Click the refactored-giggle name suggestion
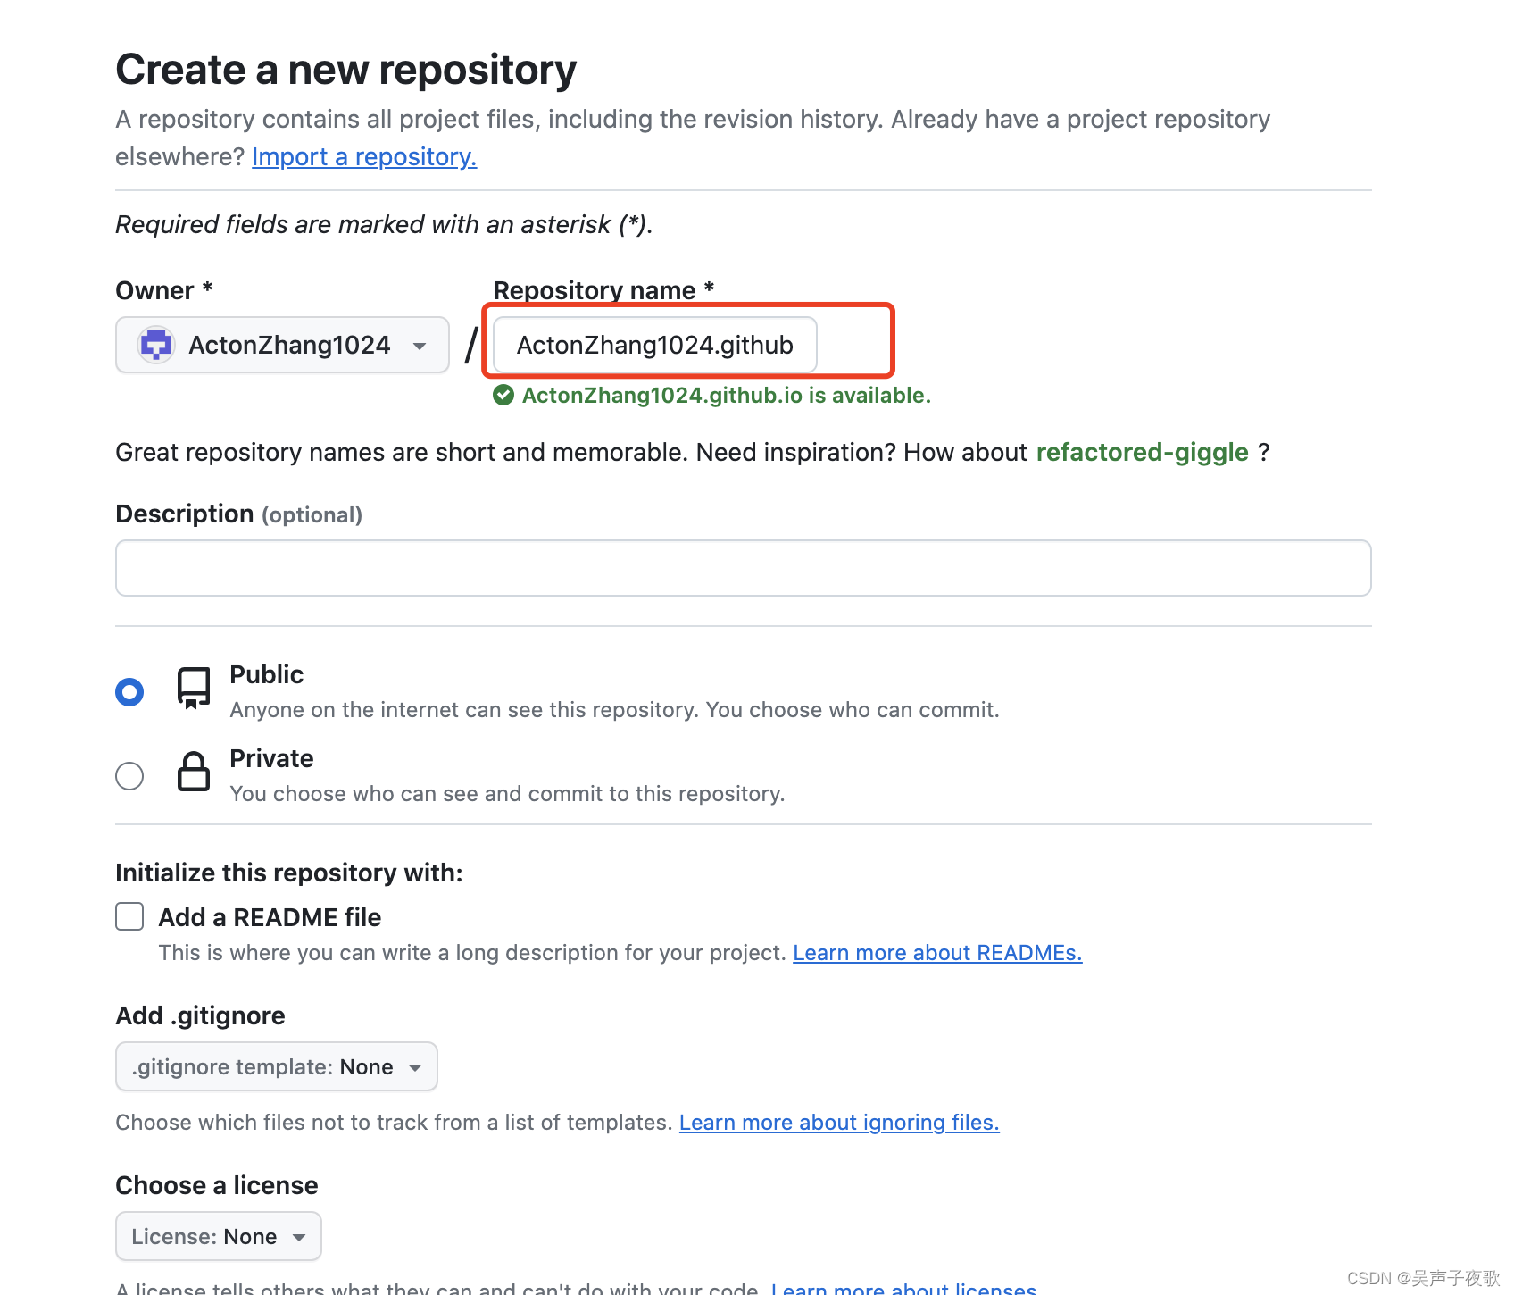The width and height of the screenshot is (1514, 1295). coord(1142,452)
